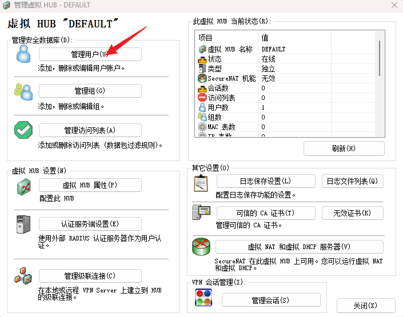
Task: Open 无效证书 revoked certificates
Action: (x=352, y=213)
